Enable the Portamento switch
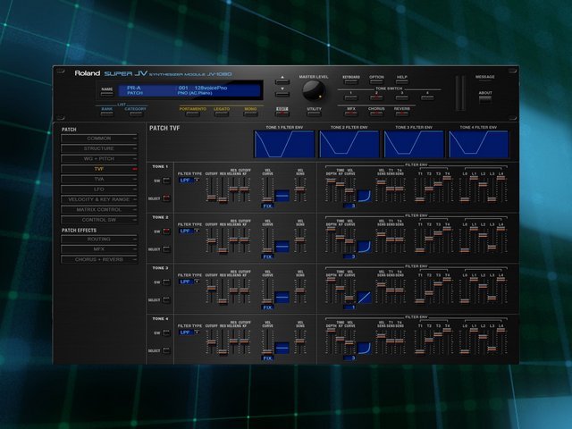572x429 pixels. [192, 114]
